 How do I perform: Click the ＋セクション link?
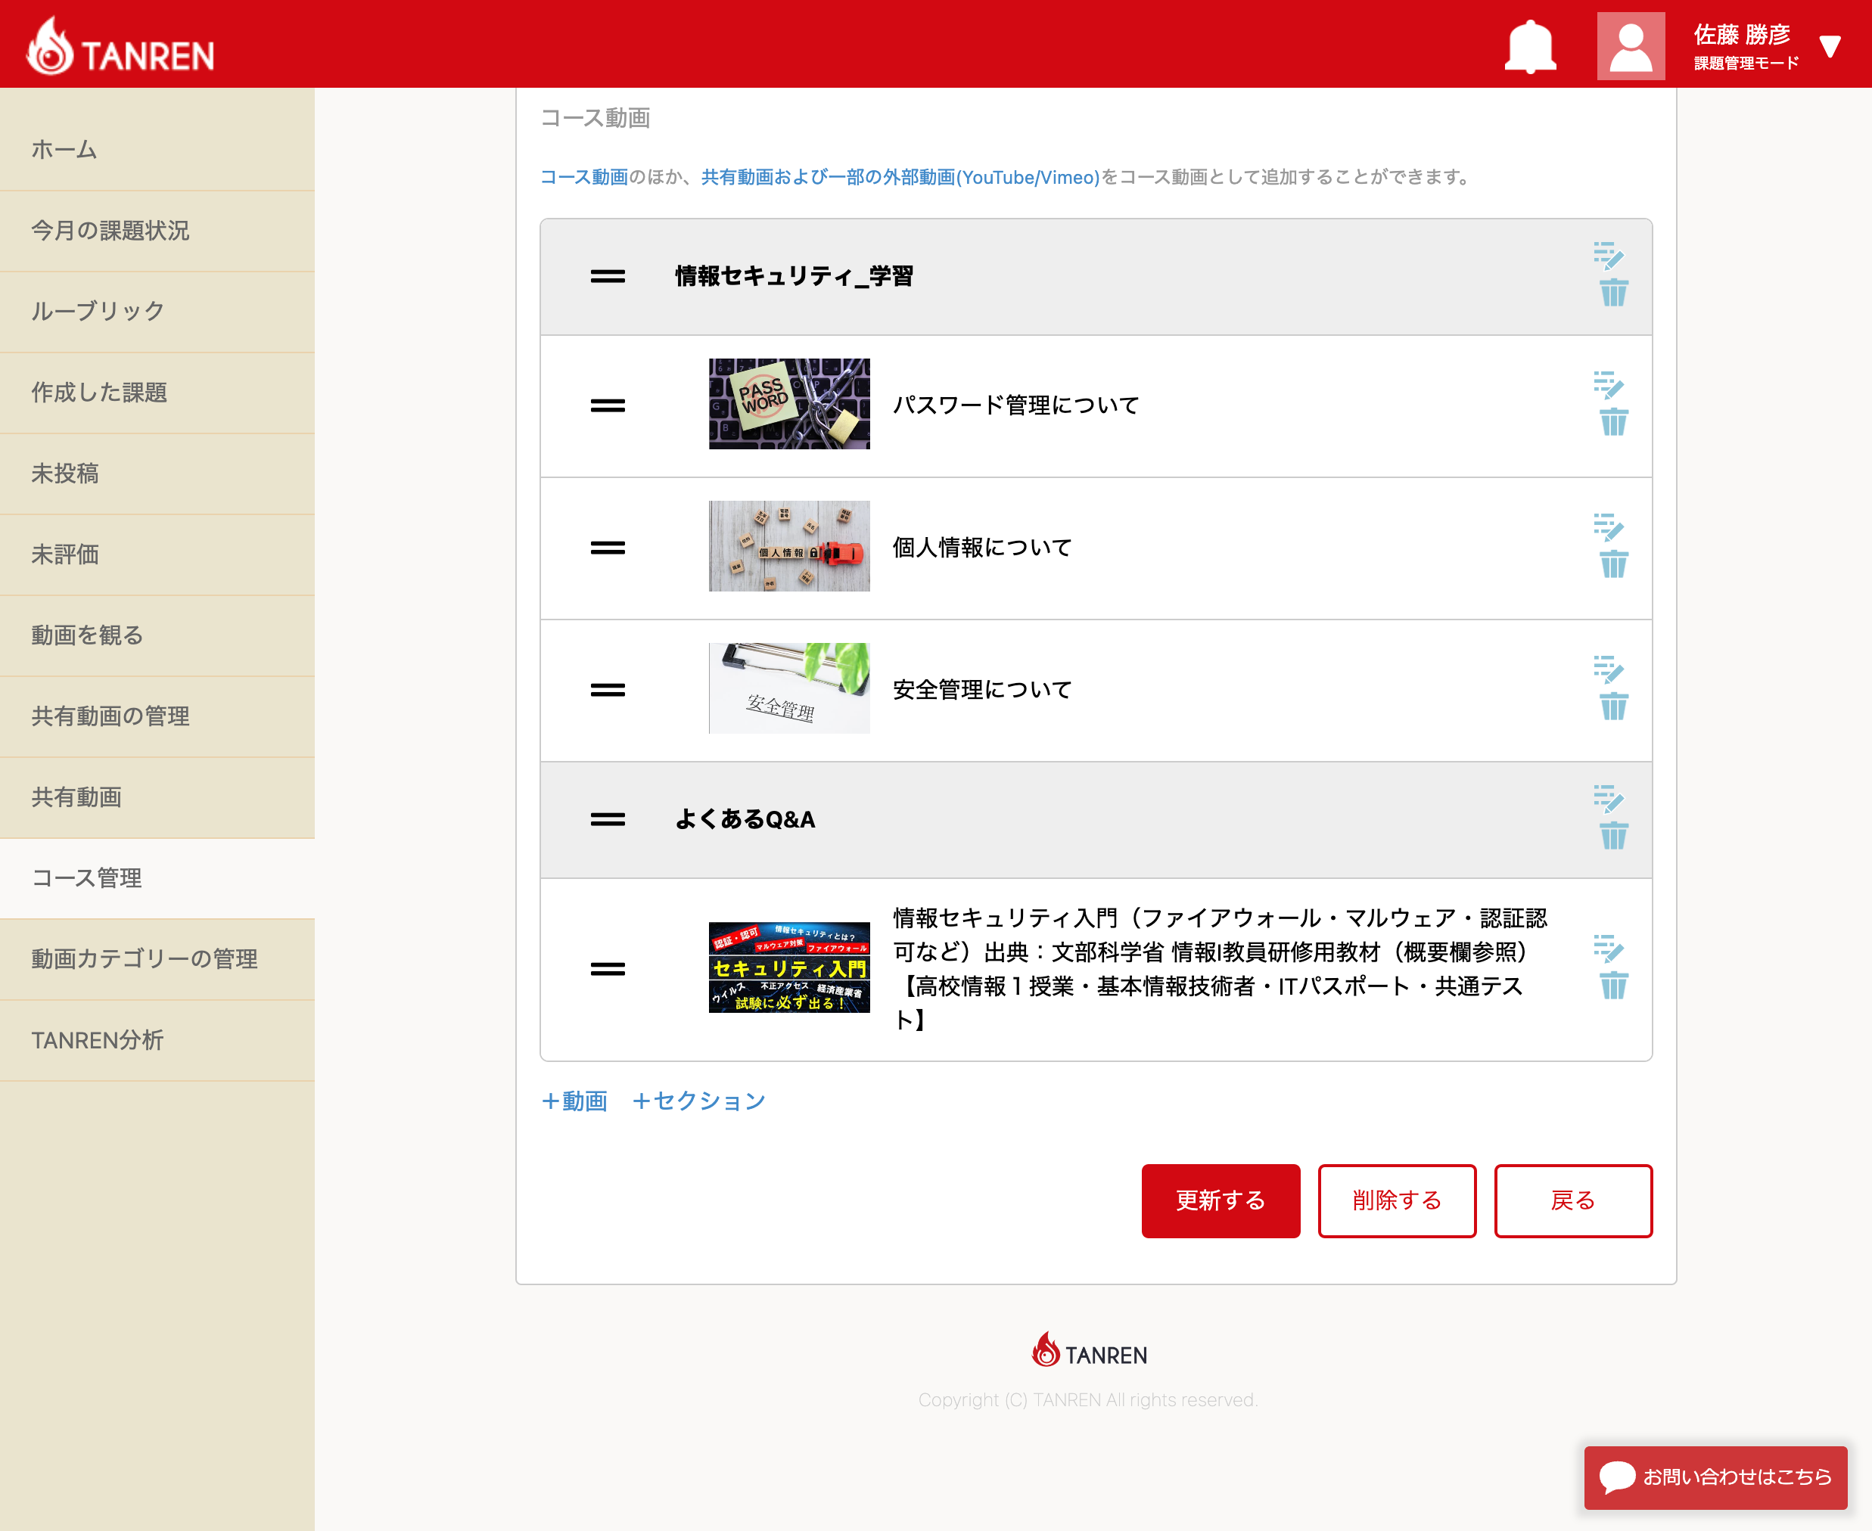698,1101
